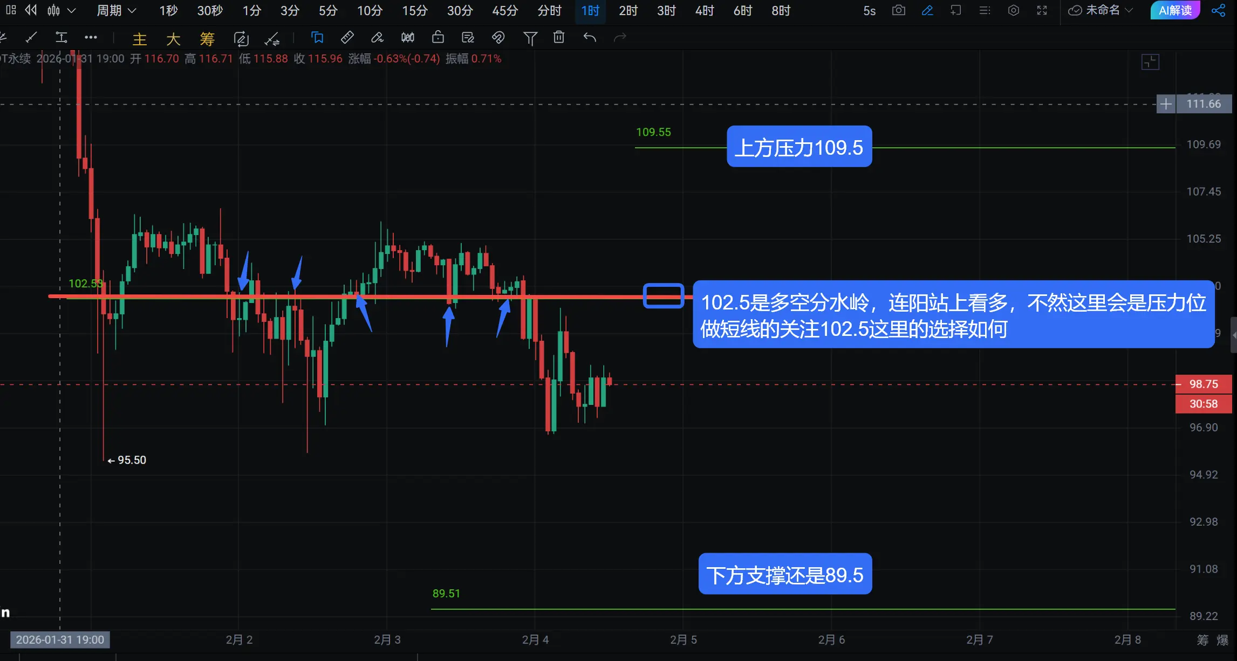
Task: Open the hexagon chart settings icon
Action: 1013,10
